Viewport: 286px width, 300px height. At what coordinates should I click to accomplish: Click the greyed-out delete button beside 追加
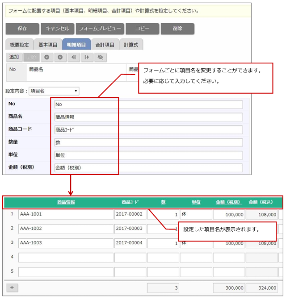tap(32, 57)
